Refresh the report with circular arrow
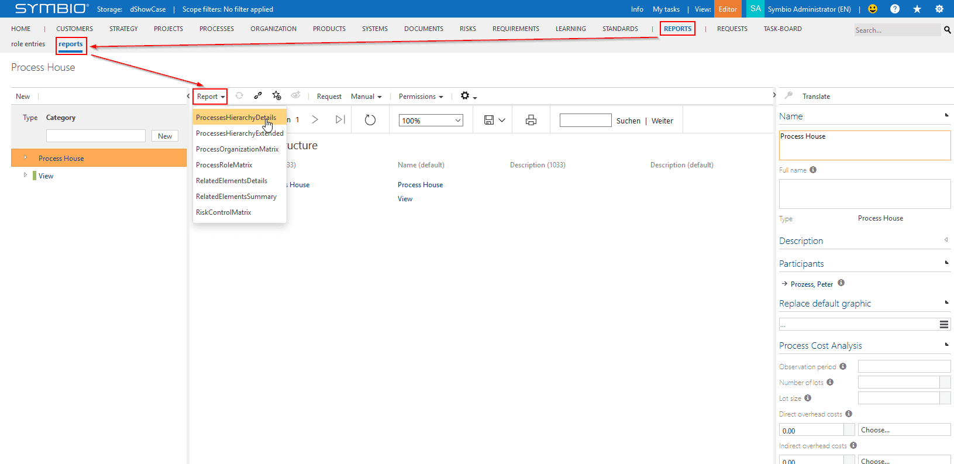 pos(370,121)
